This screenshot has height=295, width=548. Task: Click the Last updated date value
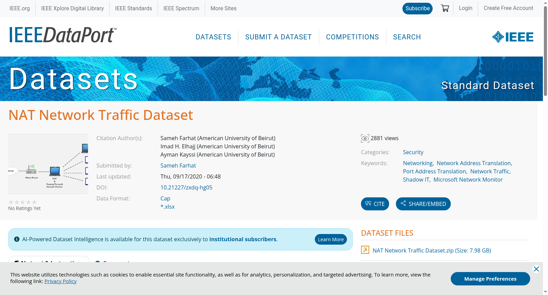click(x=190, y=176)
